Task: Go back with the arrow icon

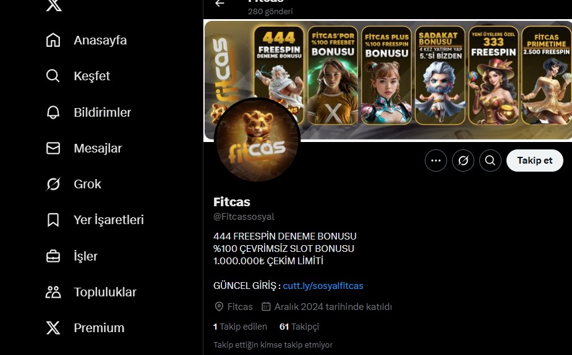Action: tap(220, 3)
